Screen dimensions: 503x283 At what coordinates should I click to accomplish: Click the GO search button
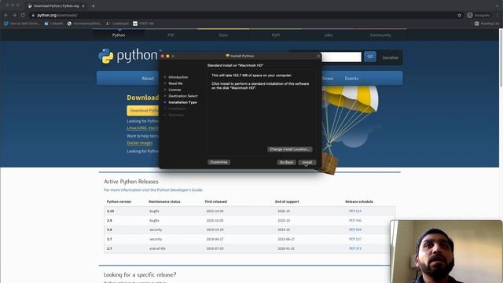click(370, 57)
